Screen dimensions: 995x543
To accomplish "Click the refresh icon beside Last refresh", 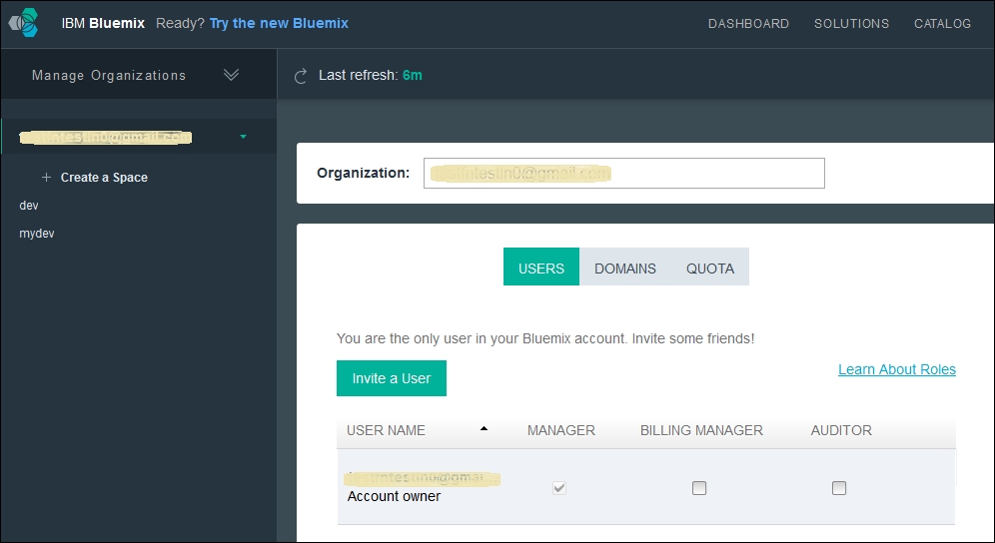I will [300, 76].
